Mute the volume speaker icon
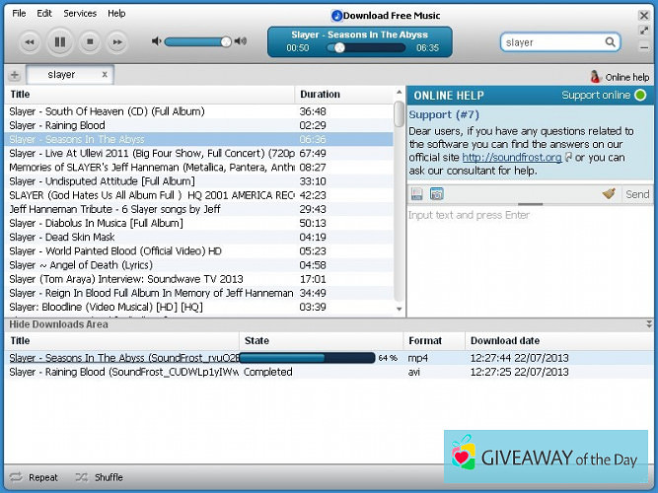The height and width of the screenshot is (493, 658). point(156,41)
